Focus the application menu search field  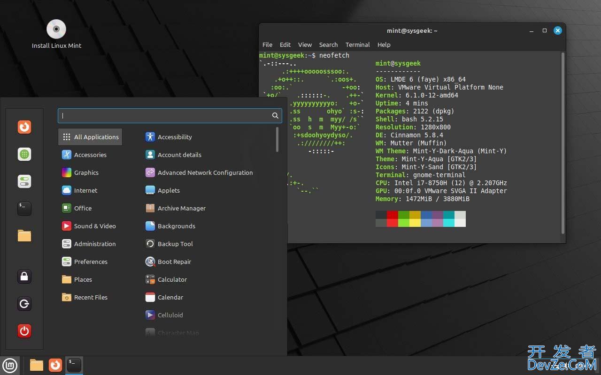coord(170,115)
